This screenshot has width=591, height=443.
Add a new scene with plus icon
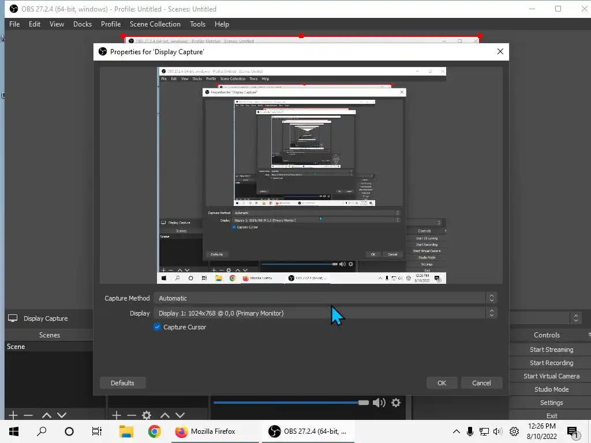(x=13, y=415)
